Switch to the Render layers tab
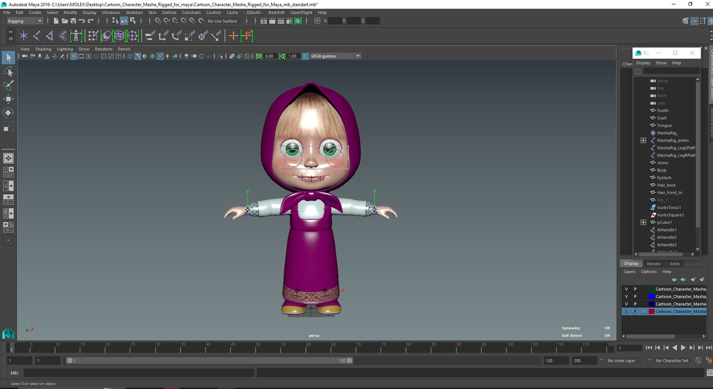Viewport: 713px width, 389px height. tap(654, 264)
